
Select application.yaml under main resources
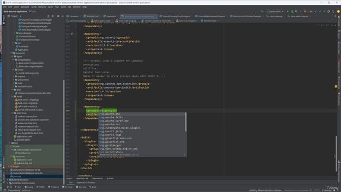(x=25, y=137)
